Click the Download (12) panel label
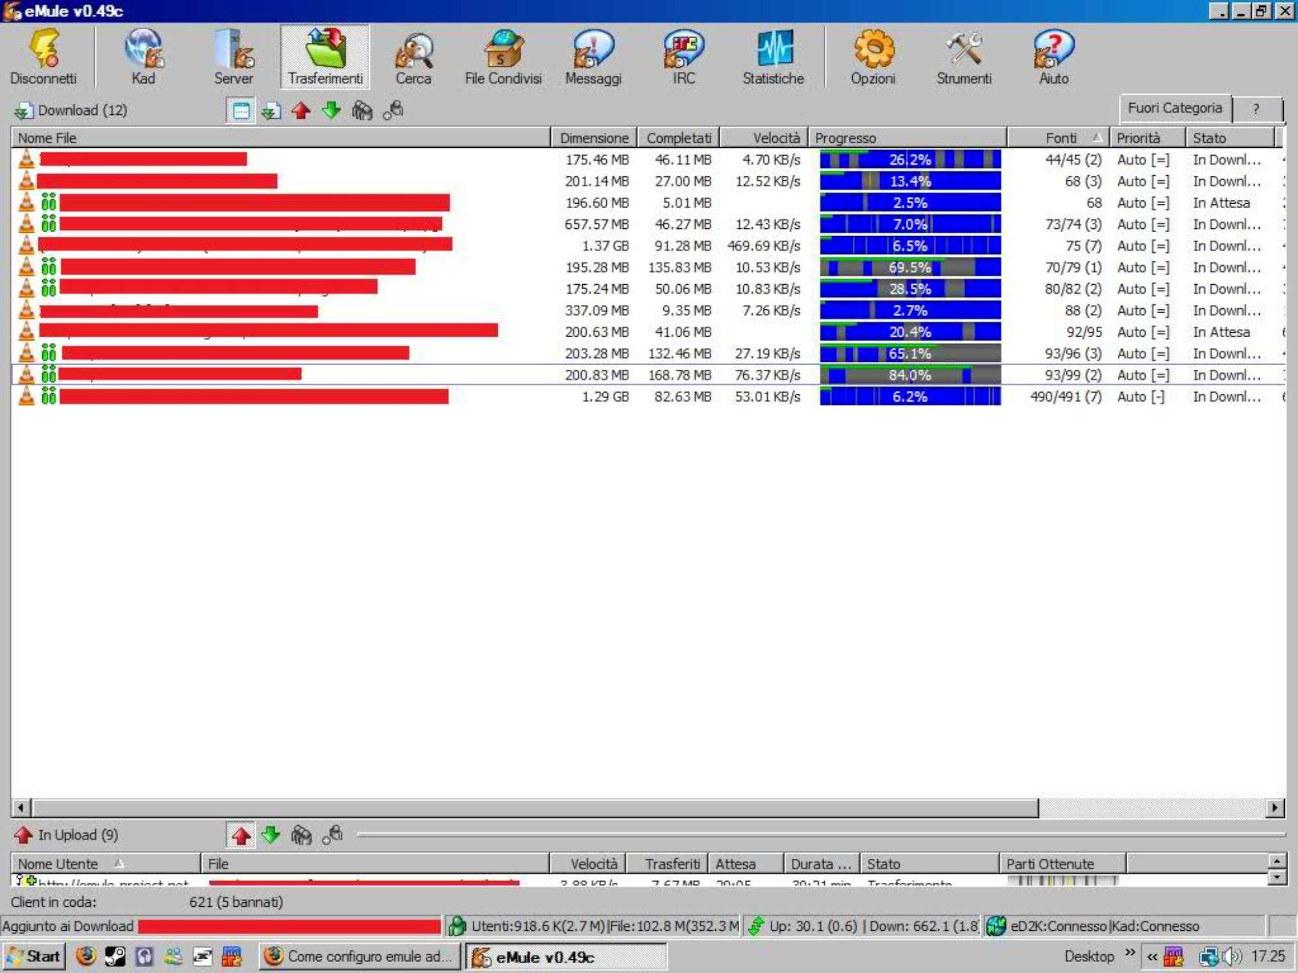Image resolution: width=1298 pixels, height=973 pixels. pyautogui.click(x=82, y=110)
